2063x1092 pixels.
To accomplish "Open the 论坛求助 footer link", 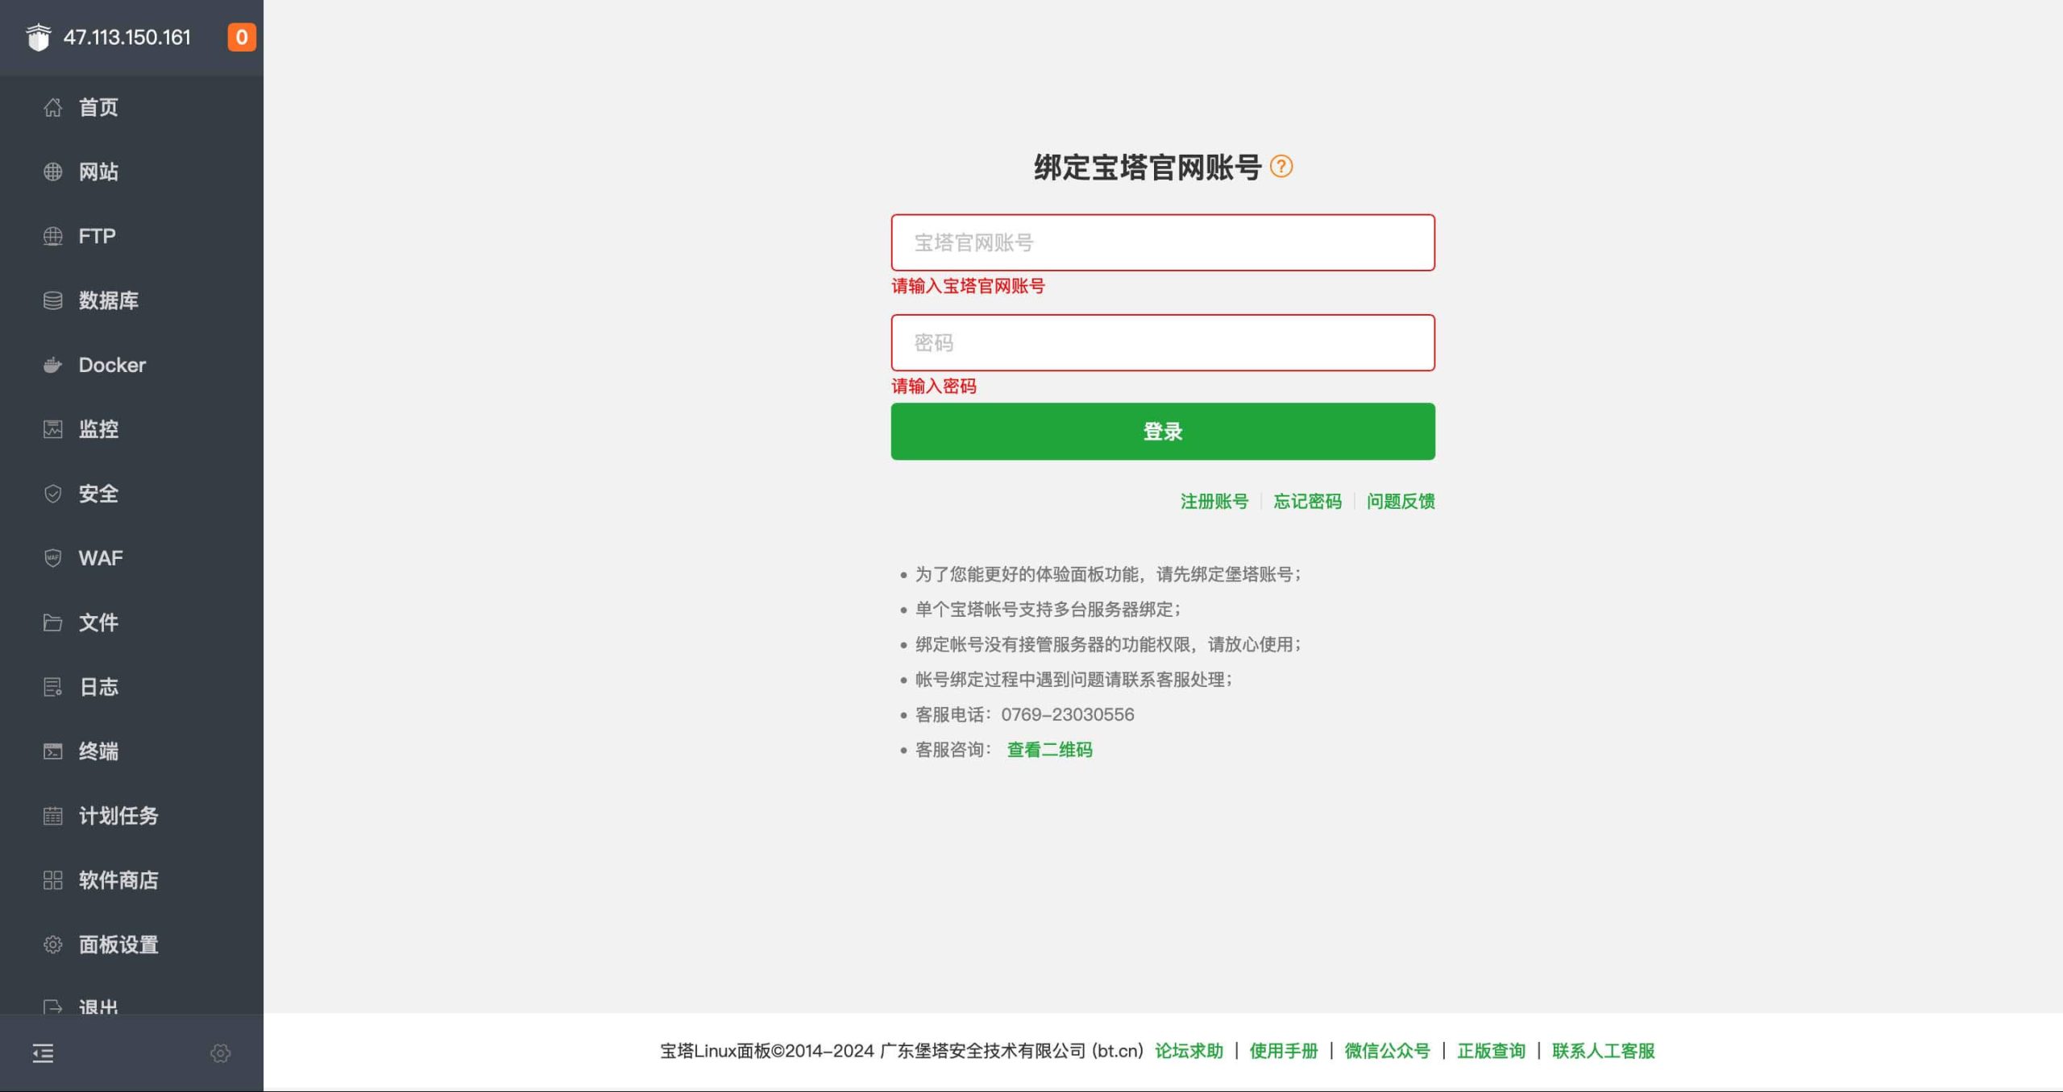I will click(x=1189, y=1051).
